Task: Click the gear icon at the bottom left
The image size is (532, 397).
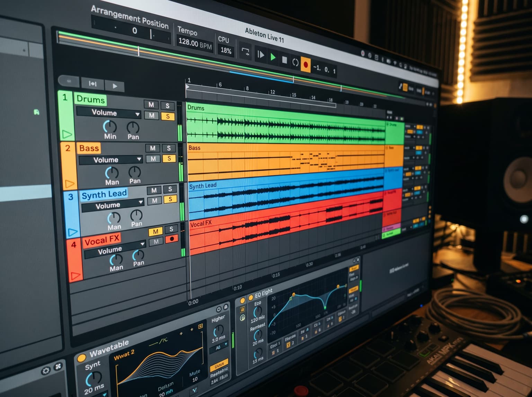Action: pyautogui.click(x=46, y=371)
